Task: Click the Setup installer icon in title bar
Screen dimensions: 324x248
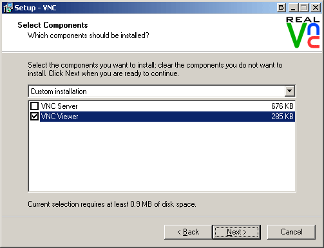Action: [x=8, y=8]
